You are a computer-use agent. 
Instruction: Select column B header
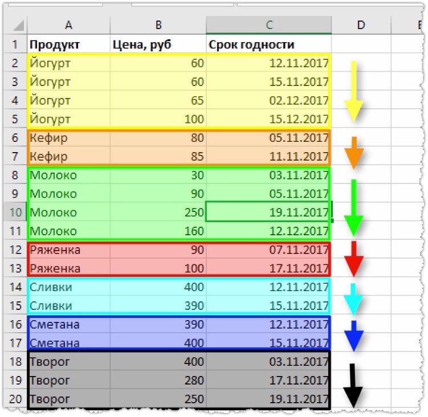tap(158, 25)
